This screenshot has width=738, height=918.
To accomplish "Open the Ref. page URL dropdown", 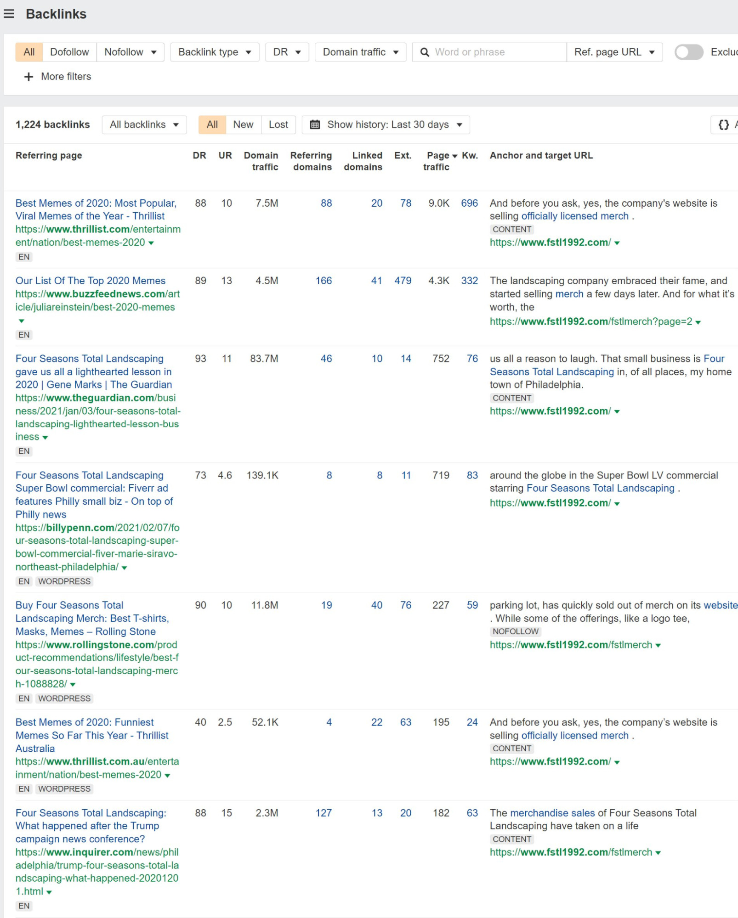I will [614, 52].
